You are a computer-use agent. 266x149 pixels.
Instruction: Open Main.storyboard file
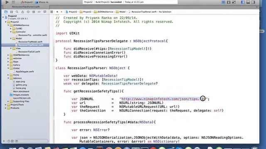tap(21, 91)
